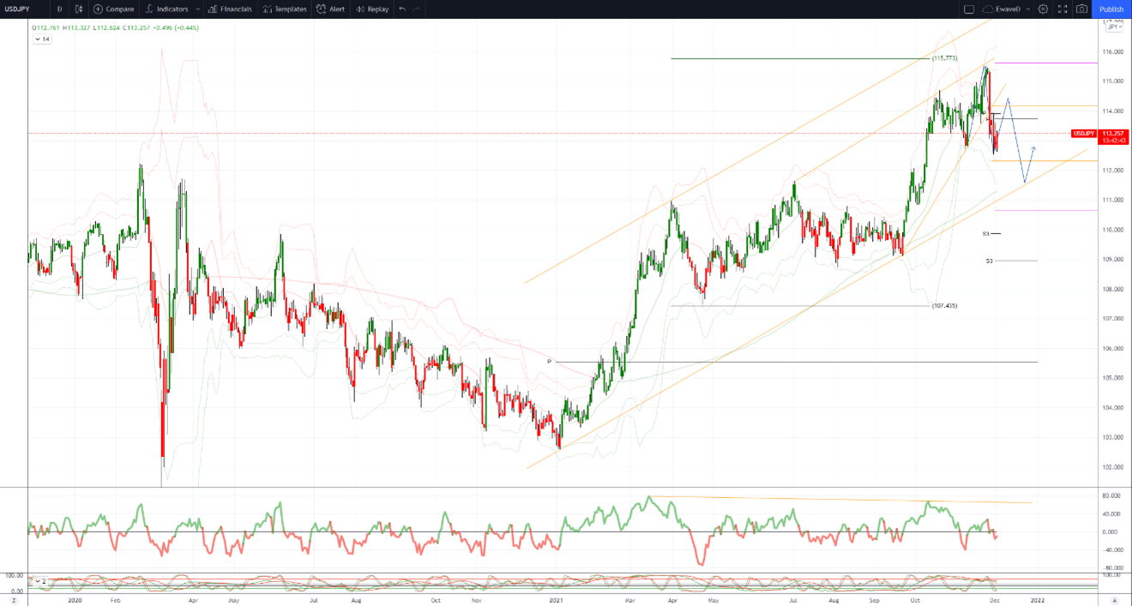Expand the Indicators favorites dropdown arrow
Screen dimensions: 1132x606
(198, 9)
